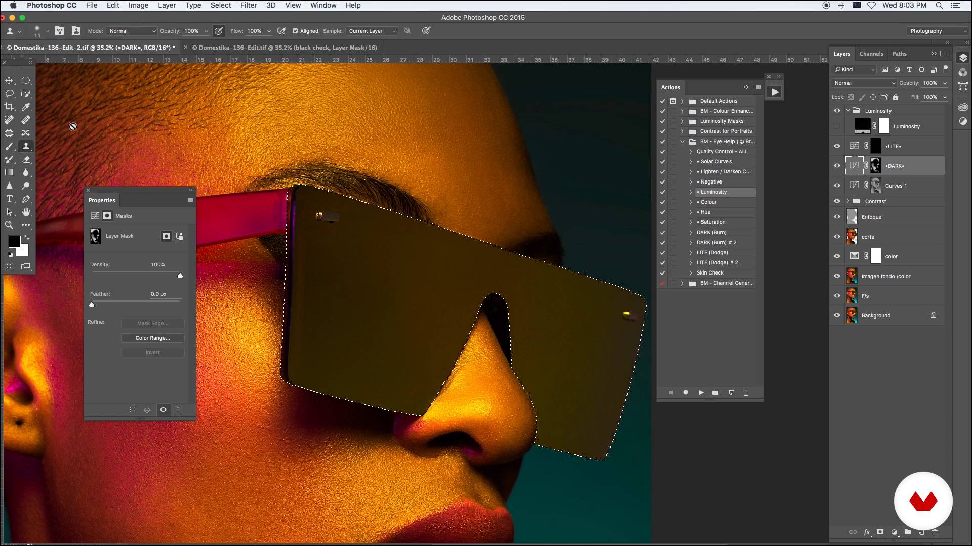This screenshot has height=546, width=972.
Task: Hide the Curves 1 layer
Action: (x=837, y=186)
